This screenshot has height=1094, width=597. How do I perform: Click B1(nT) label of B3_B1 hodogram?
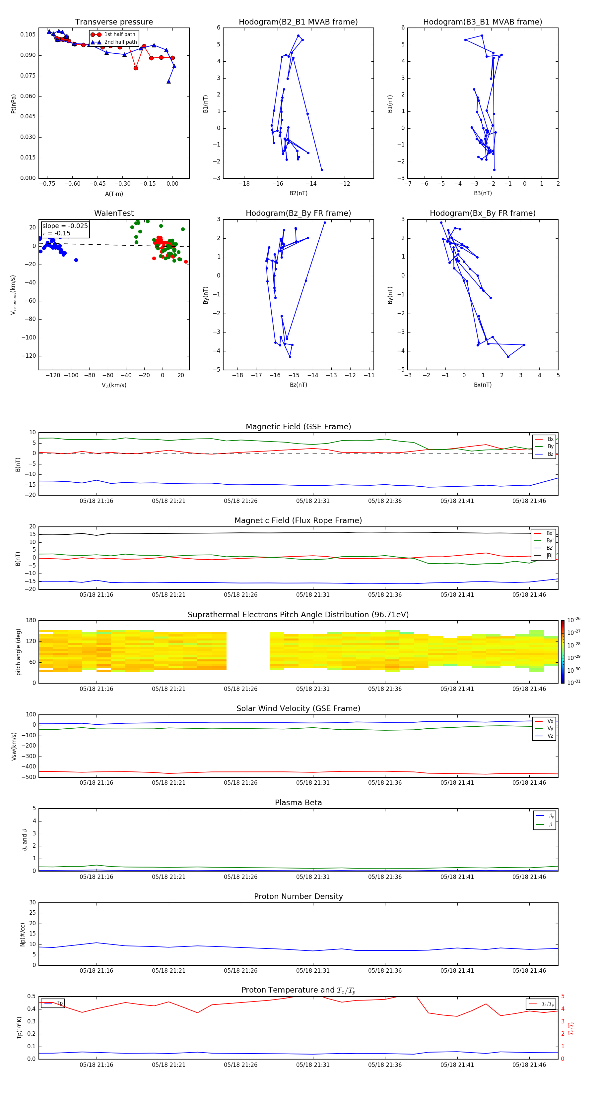(x=390, y=104)
